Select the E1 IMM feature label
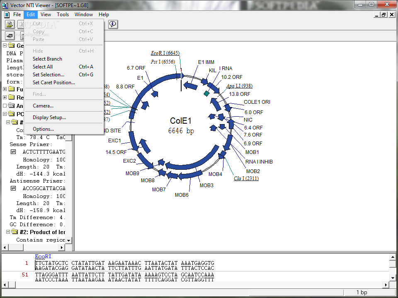This screenshot has width=398, height=298. [x=206, y=62]
